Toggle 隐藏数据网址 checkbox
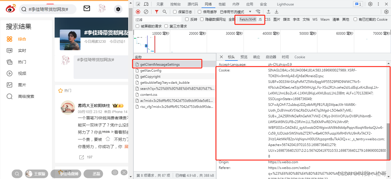The width and height of the screenshot is (391, 179). (202, 19)
